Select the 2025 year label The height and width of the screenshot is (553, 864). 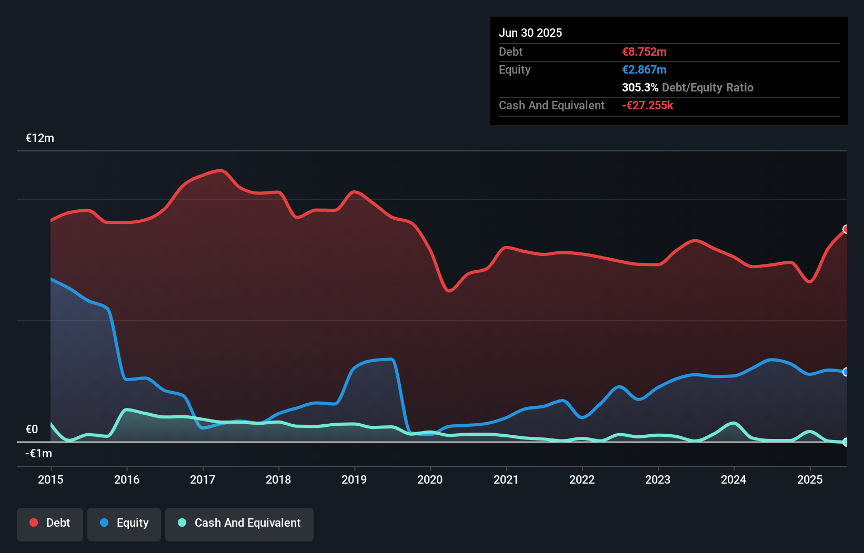pos(810,479)
